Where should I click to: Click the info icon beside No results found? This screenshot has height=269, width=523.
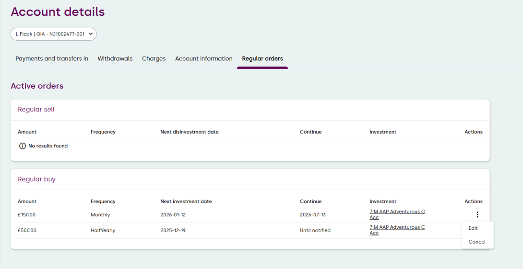22,146
